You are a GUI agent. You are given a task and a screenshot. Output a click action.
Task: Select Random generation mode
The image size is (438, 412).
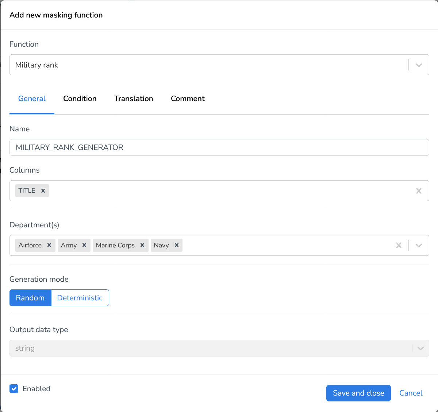click(30, 298)
